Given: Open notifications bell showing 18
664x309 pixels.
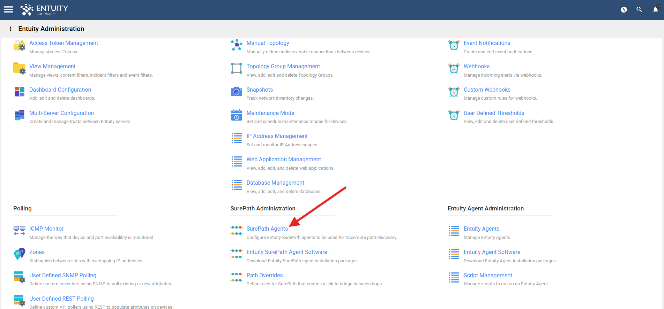Looking at the screenshot, I should click(x=656, y=9).
